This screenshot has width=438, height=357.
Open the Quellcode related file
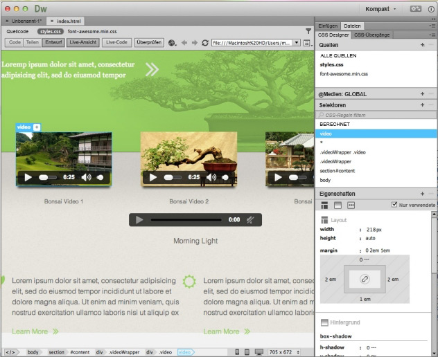[17, 32]
